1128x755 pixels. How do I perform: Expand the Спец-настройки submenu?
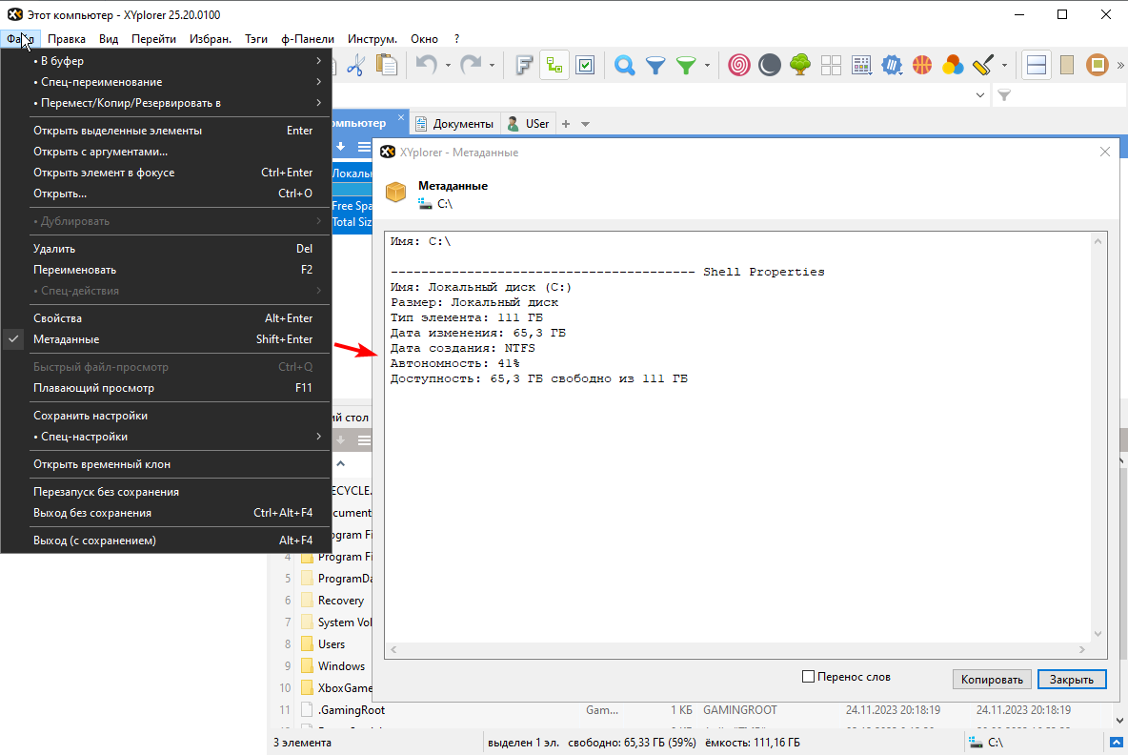point(166,437)
